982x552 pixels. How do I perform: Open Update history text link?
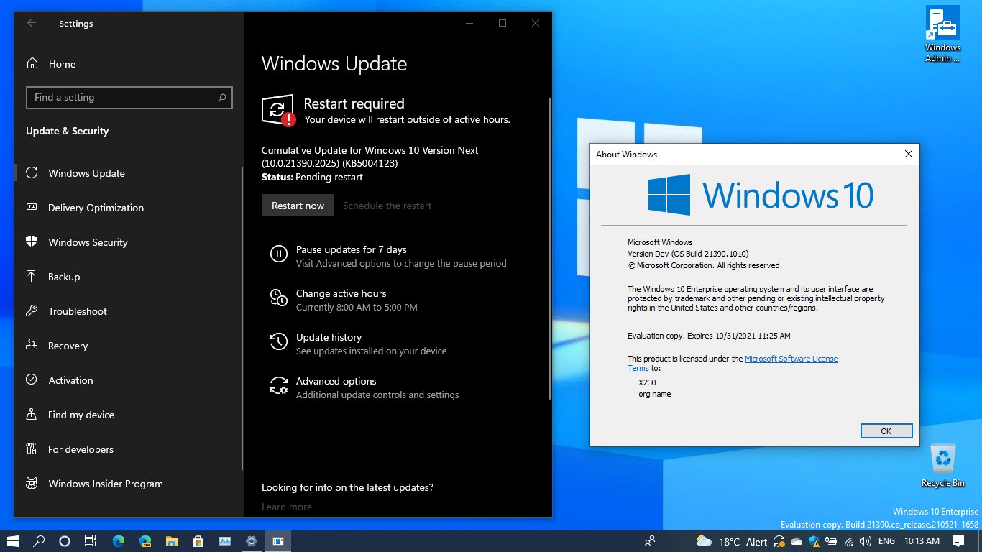point(329,337)
